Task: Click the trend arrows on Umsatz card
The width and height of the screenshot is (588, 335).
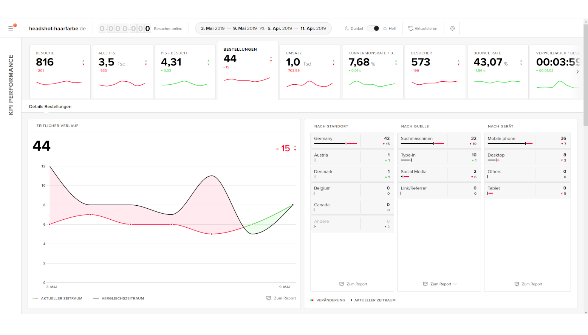Action: tap(333, 62)
